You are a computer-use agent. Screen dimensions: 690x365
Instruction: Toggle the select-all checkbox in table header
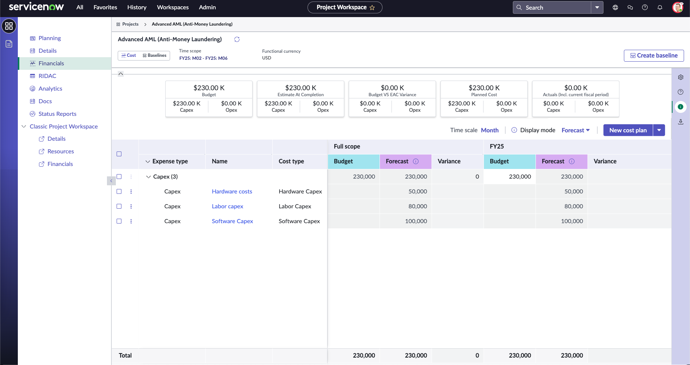pos(119,154)
